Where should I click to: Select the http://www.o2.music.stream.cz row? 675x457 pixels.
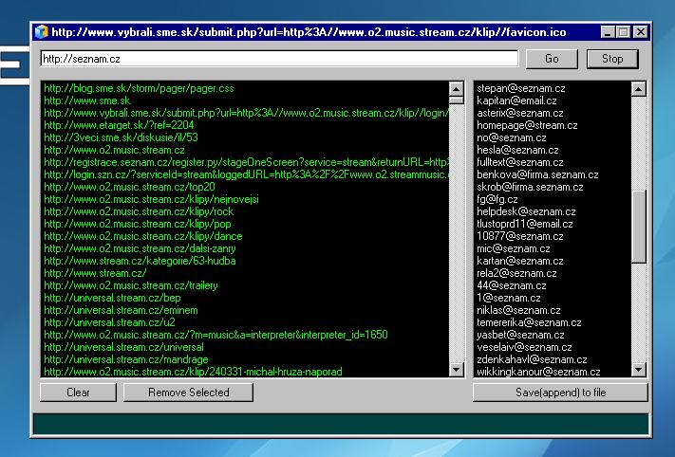[114, 150]
